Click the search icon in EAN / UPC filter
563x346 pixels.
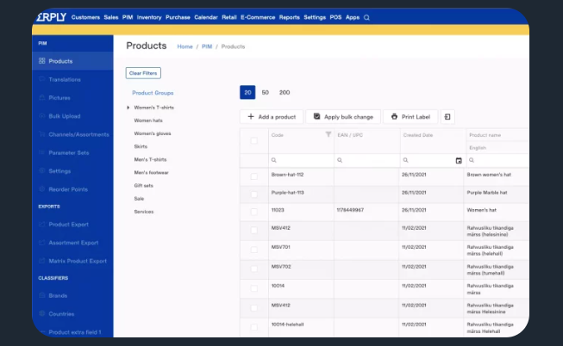click(x=340, y=160)
